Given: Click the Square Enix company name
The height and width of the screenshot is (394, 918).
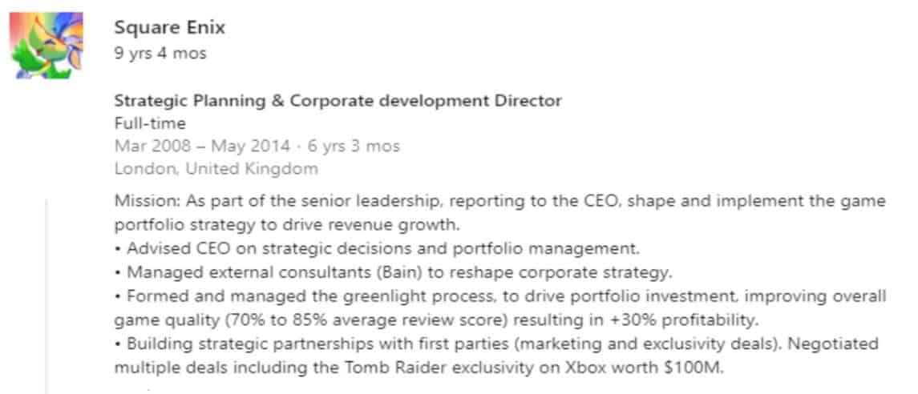Looking at the screenshot, I should pyautogui.click(x=169, y=27).
